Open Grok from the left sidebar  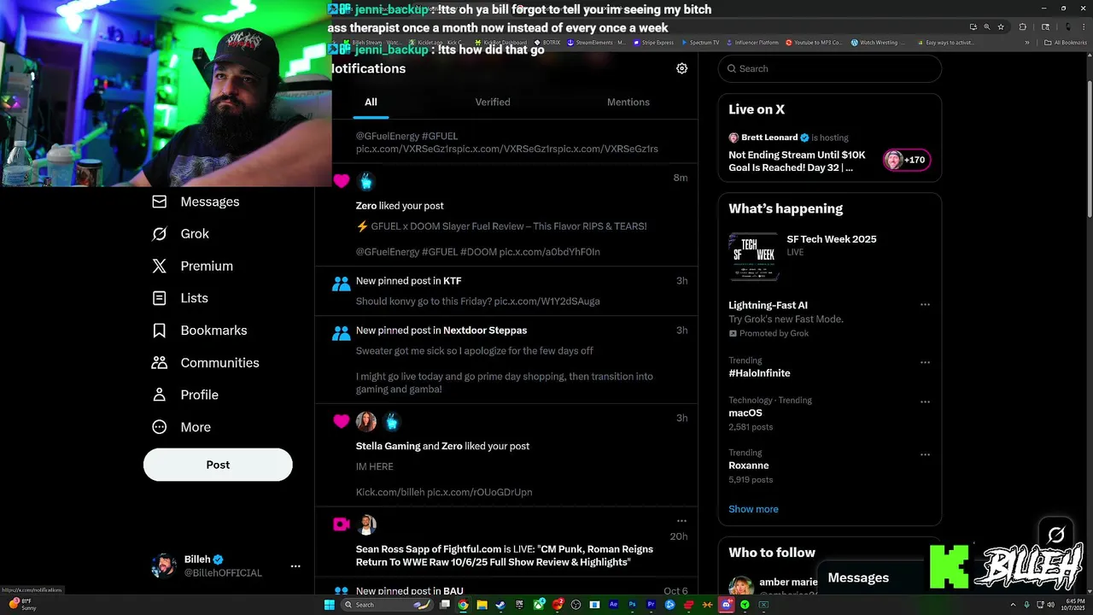click(x=180, y=234)
